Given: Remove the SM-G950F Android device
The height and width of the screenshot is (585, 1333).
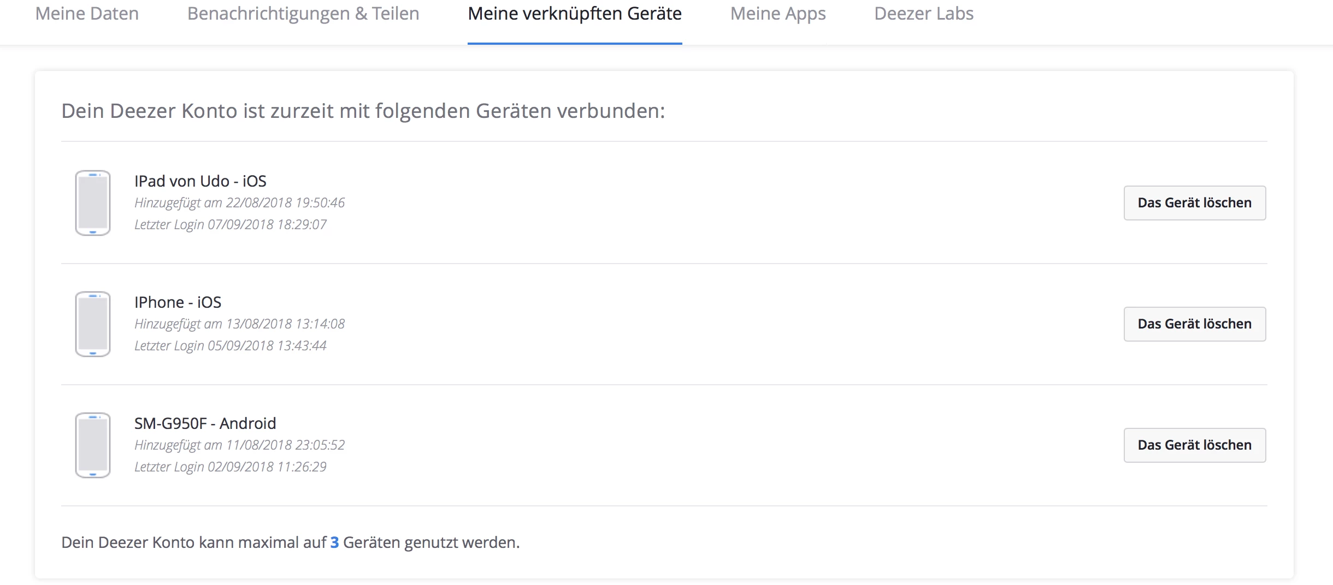Looking at the screenshot, I should 1195,445.
